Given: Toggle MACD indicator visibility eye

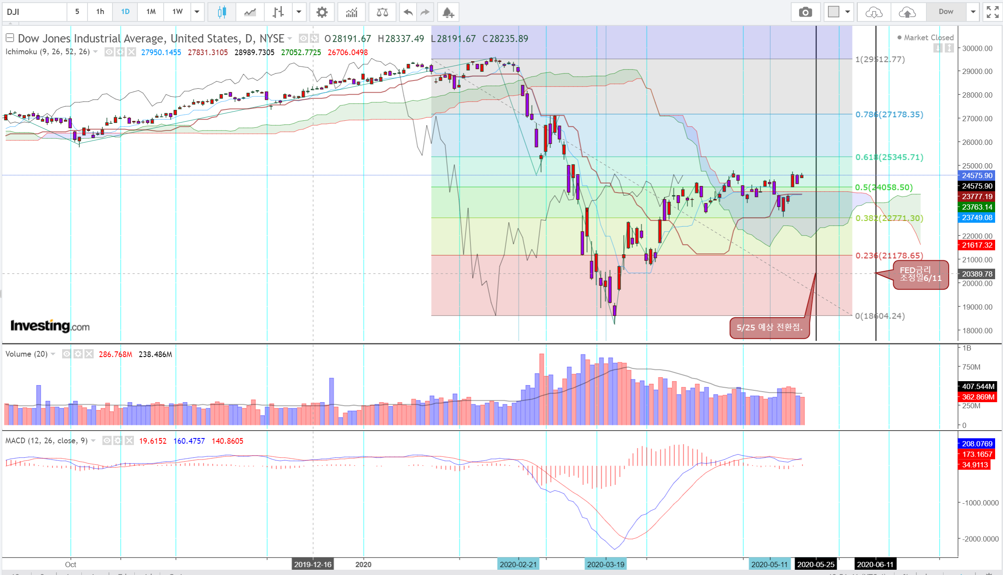Looking at the screenshot, I should [x=107, y=440].
